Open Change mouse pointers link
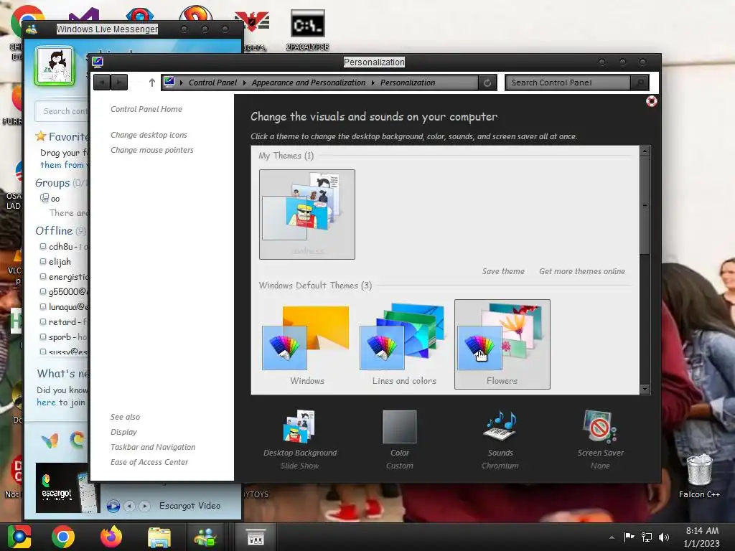Screen dimensions: 735x551 (x=152, y=150)
